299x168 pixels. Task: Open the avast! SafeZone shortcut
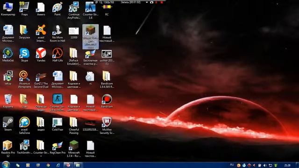coord(24,126)
